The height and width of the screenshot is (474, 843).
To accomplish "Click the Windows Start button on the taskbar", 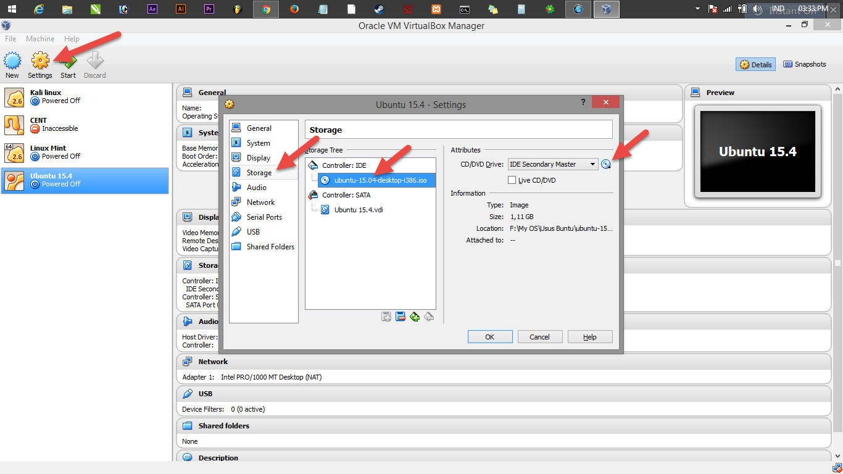I will [12, 9].
